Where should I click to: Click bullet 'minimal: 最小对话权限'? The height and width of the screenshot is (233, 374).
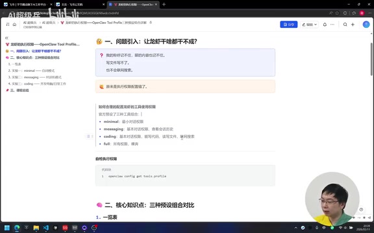pyautogui.click(x=123, y=122)
